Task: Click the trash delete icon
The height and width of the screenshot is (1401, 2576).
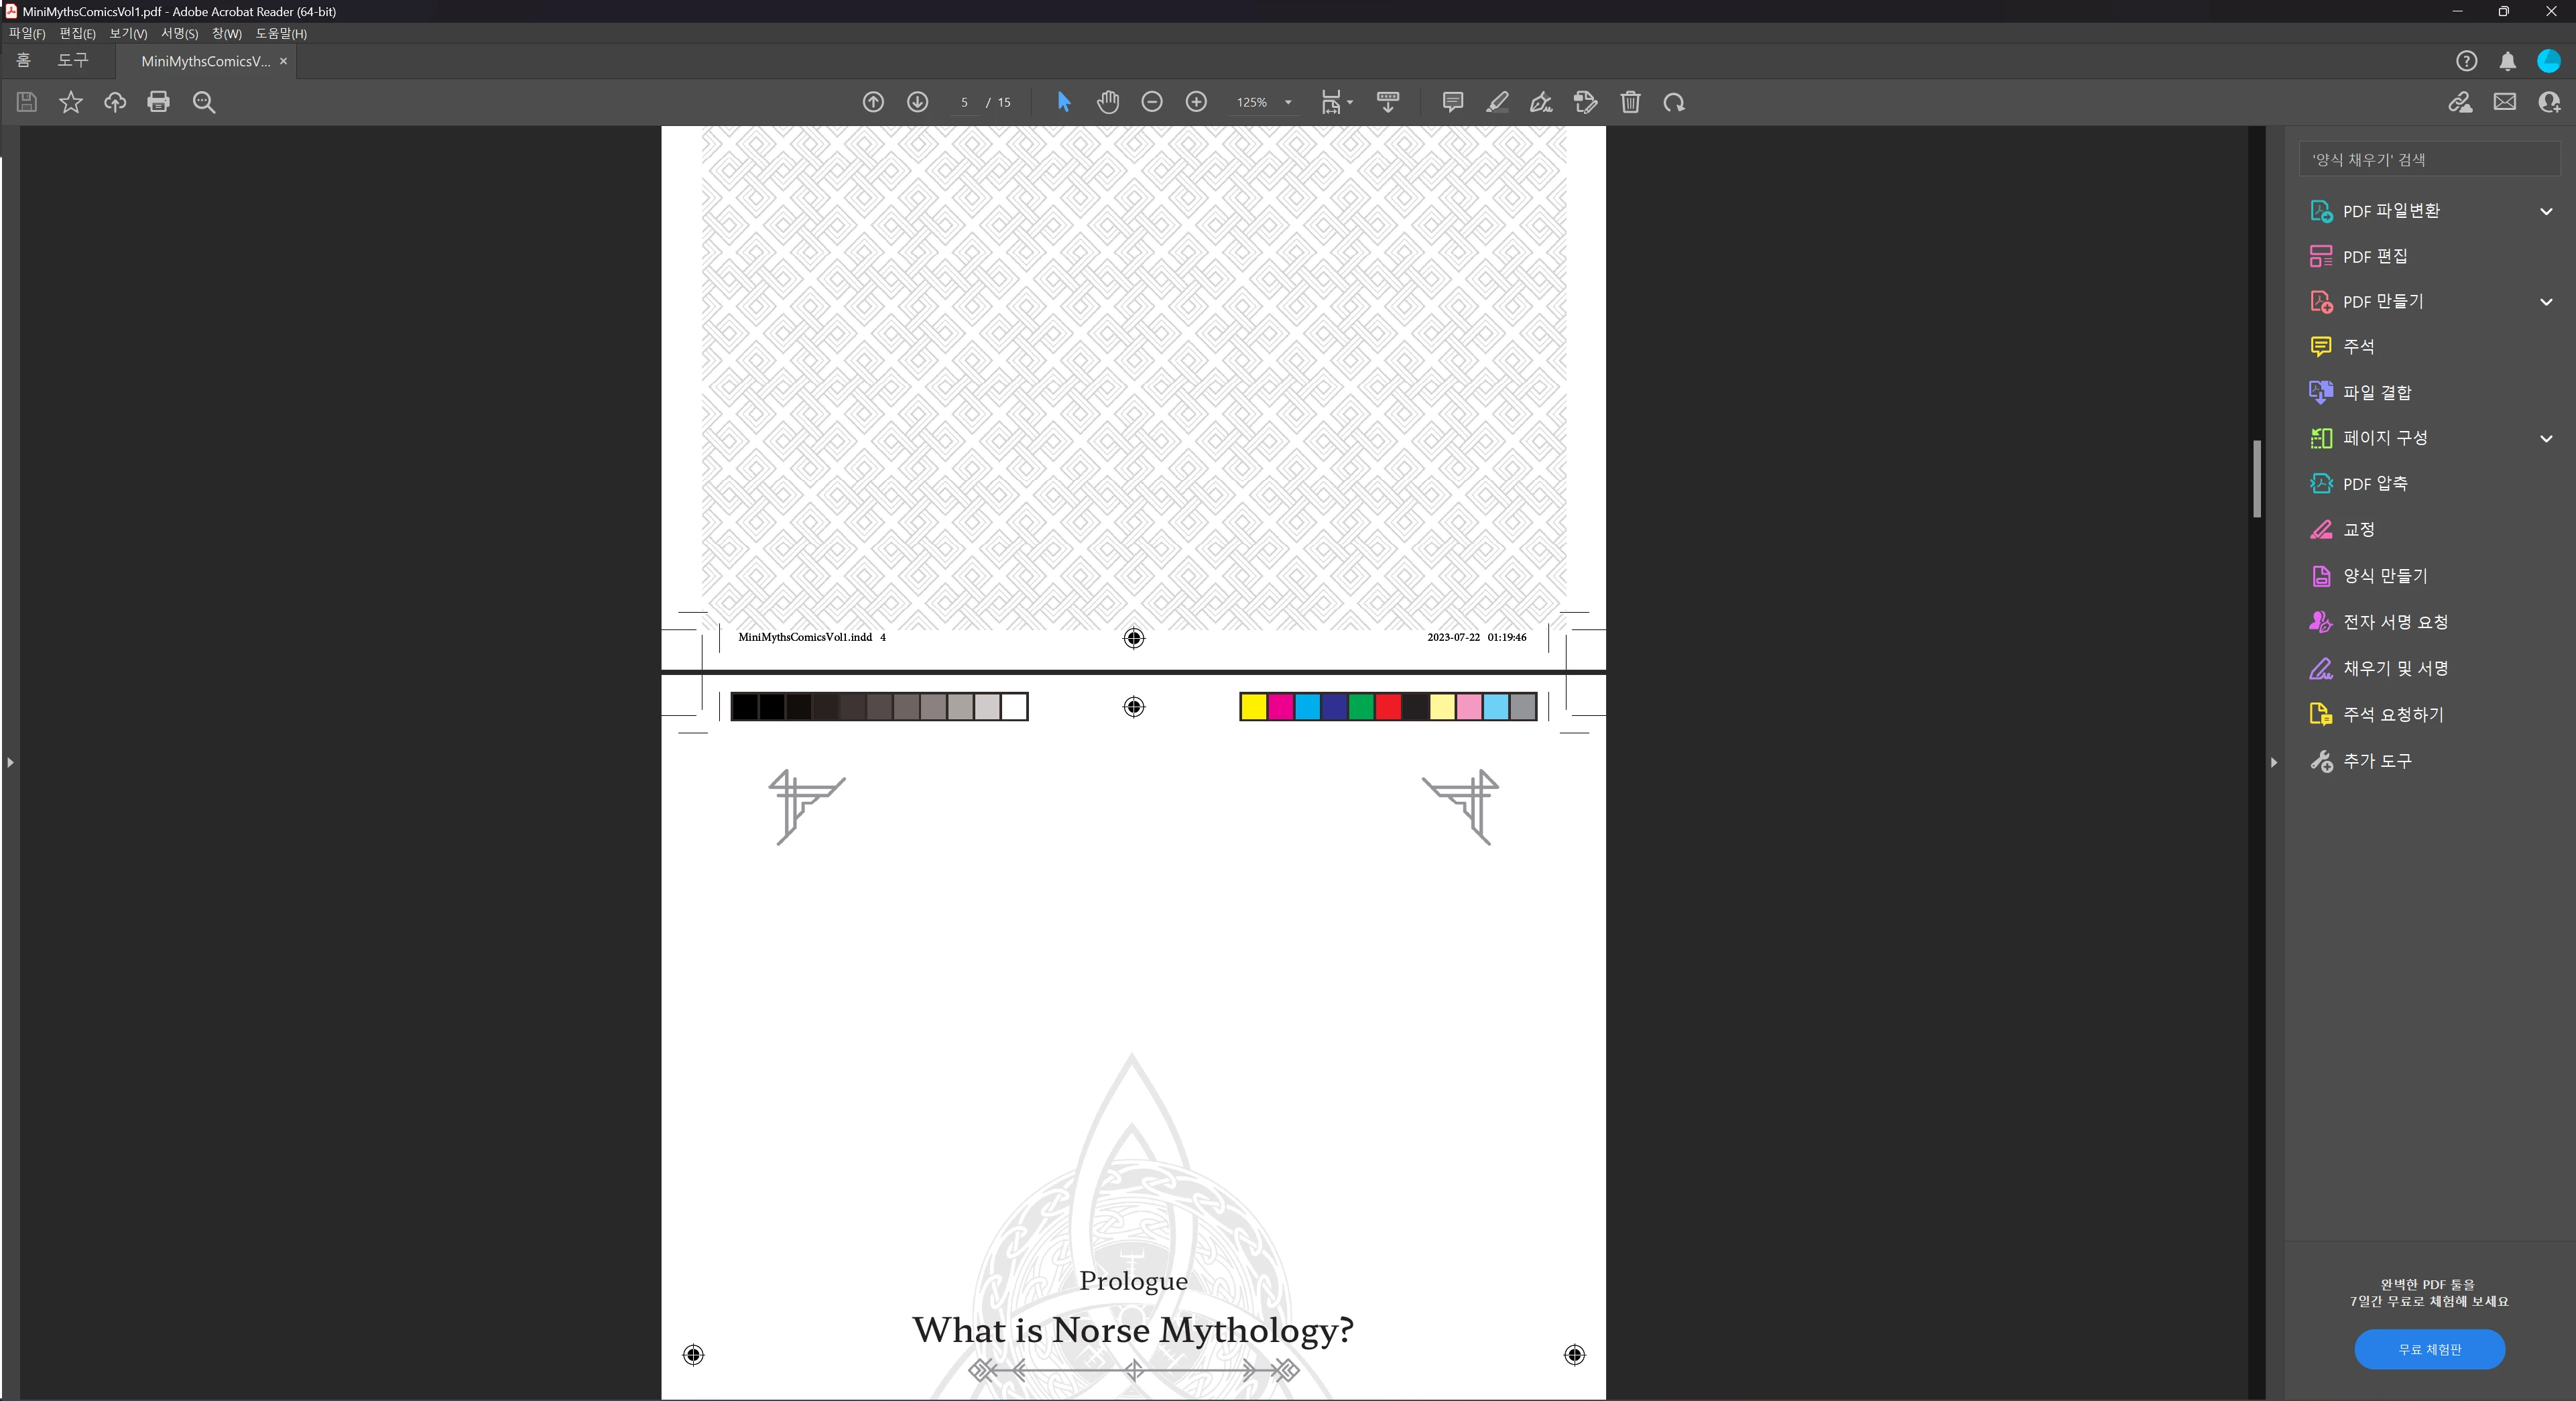Action: pos(1630,102)
